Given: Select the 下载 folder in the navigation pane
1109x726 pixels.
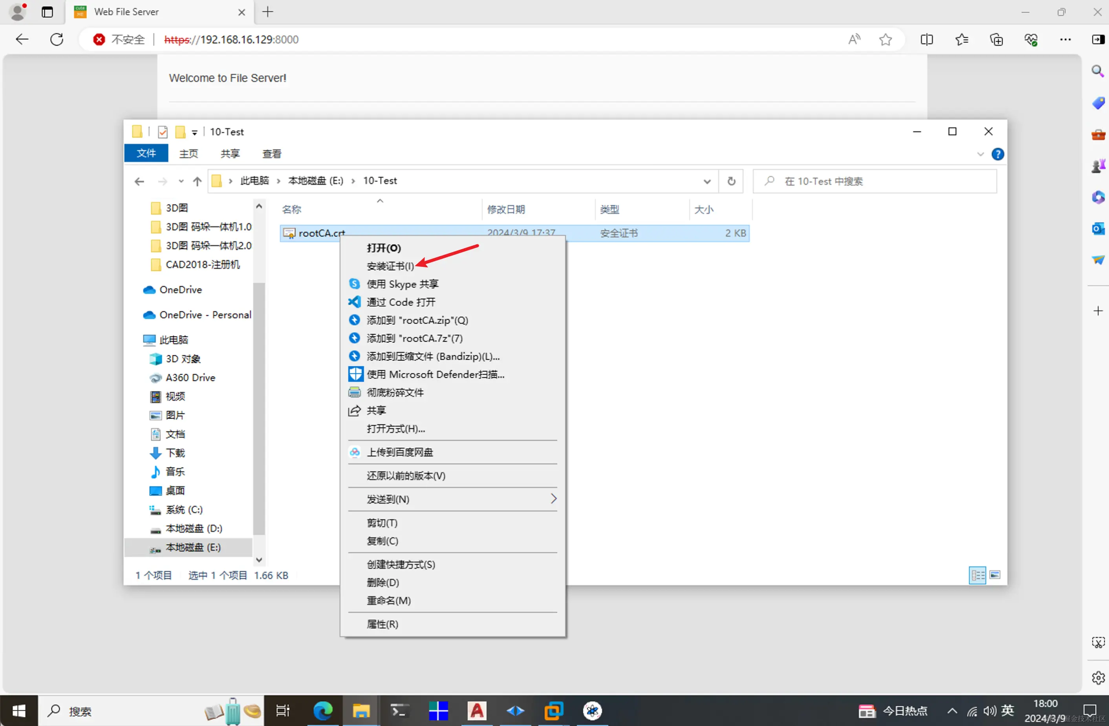Looking at the screenshot, I should click(x=168, y=453).
